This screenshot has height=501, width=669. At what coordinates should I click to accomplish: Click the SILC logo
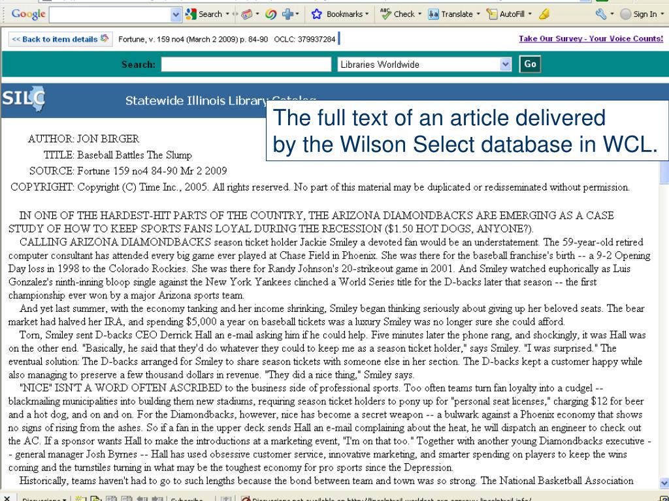(24, 99)
